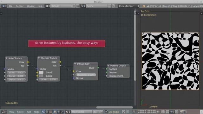Toggle lock camera and layers to scene
This screenshot has height=114, width=203.
[x=159, y=112]
